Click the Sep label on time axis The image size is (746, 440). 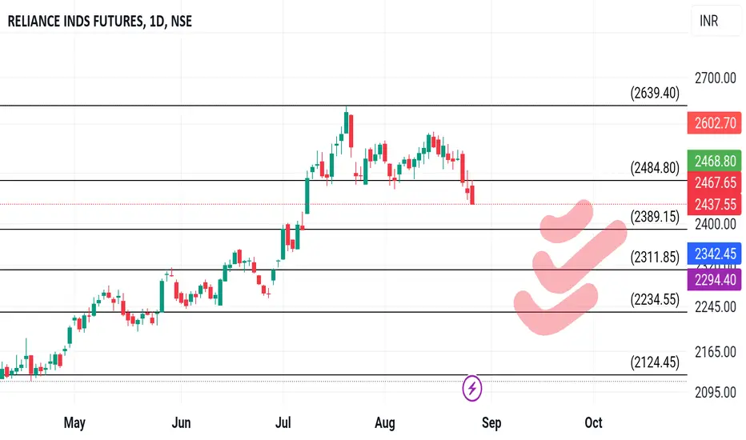coord(491,422)
